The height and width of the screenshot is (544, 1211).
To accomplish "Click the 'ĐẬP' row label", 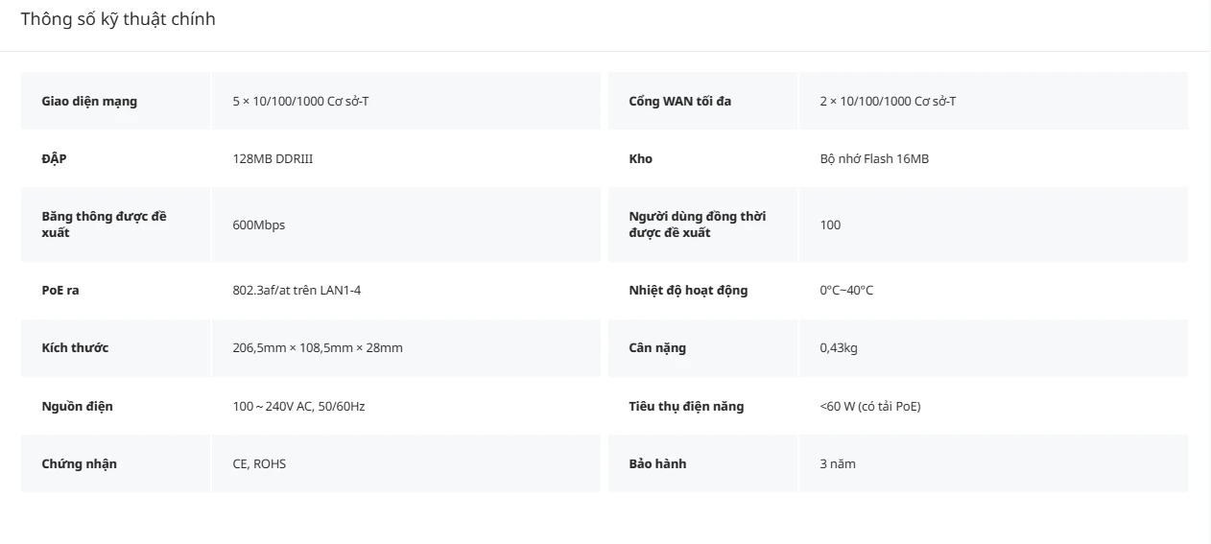I will (x=54, y=158).
